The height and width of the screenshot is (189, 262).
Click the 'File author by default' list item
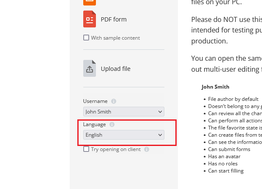[233, 99]
